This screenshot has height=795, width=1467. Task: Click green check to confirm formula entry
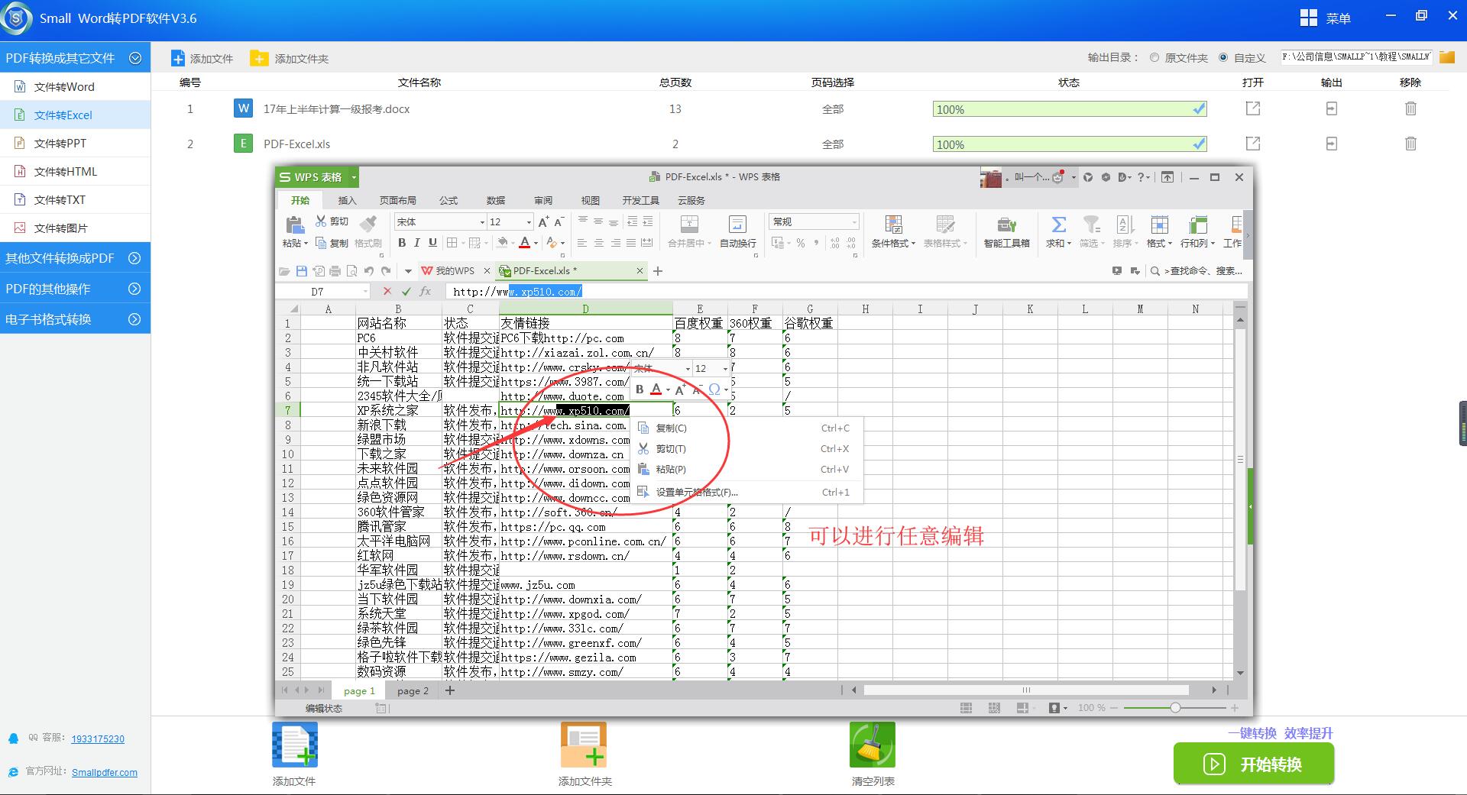406,291
